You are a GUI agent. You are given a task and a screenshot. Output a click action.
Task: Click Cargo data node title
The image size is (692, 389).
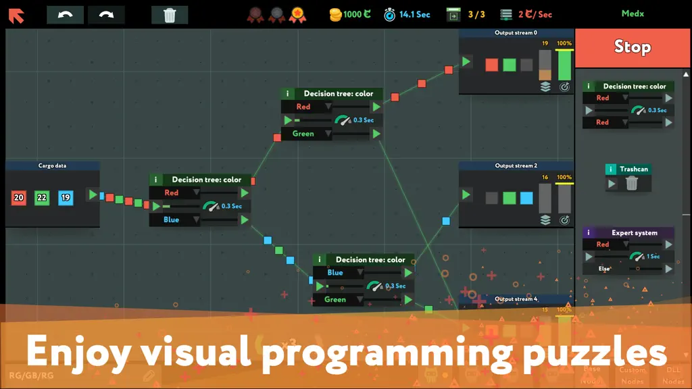click(x=52, y=166)
